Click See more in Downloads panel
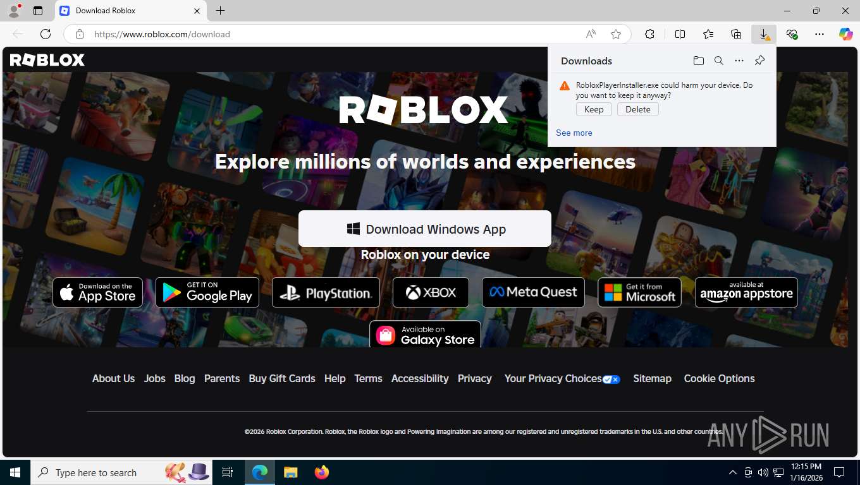The height and width of the screenshot is (485, 860). (574, 133)
